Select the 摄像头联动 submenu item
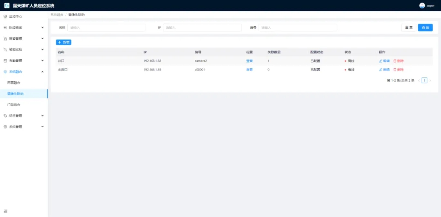This screenshot has height=217, width=441. pyautogui.click(x=24, y=93)
